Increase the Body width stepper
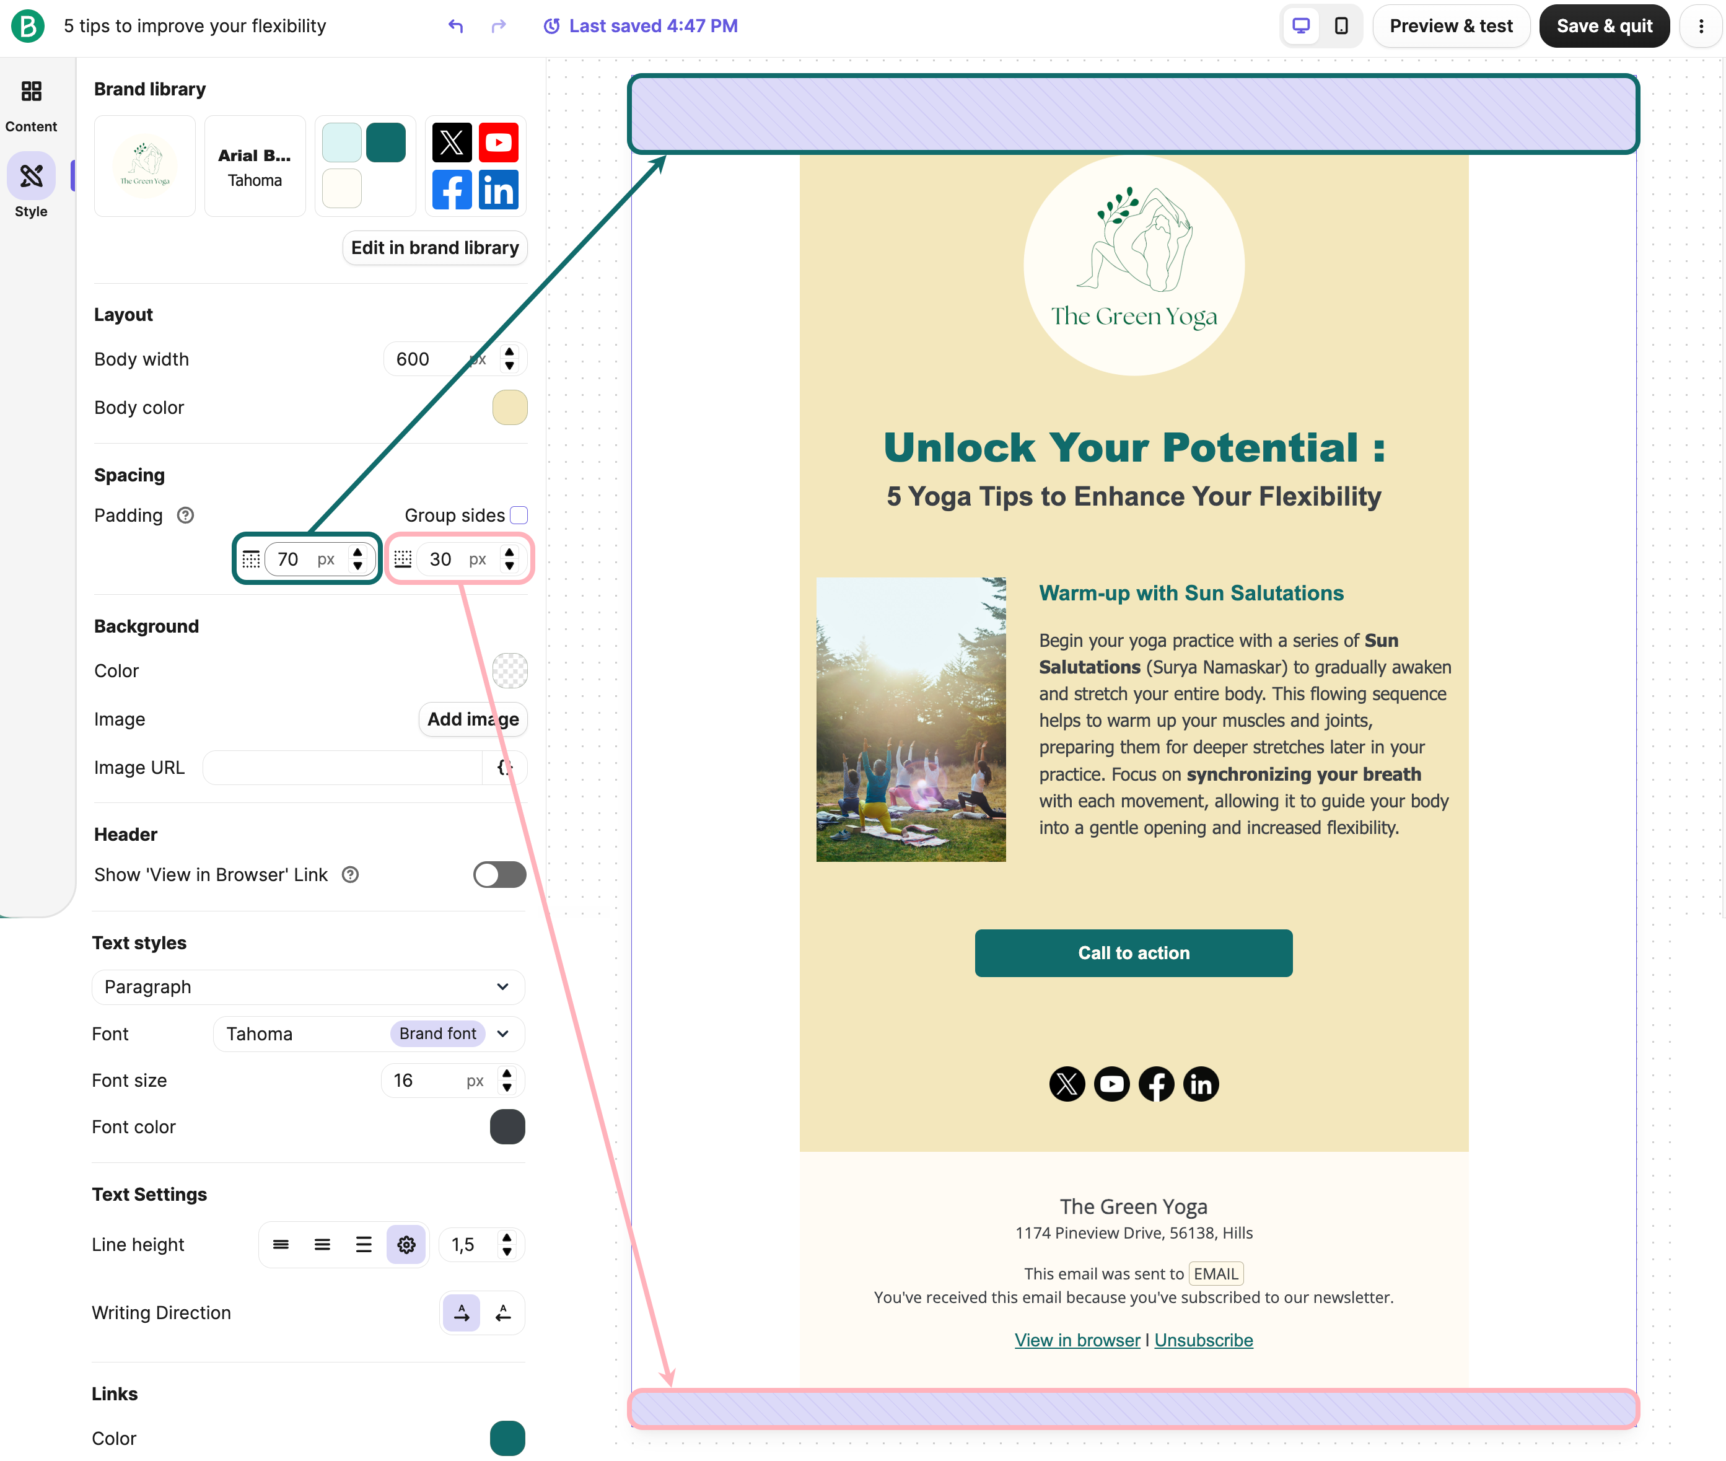 (x=509, y=352)
